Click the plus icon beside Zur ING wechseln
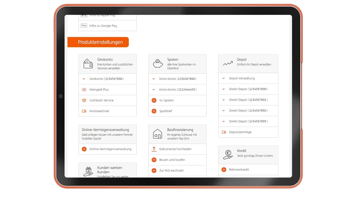 click(x=154, y=171)
